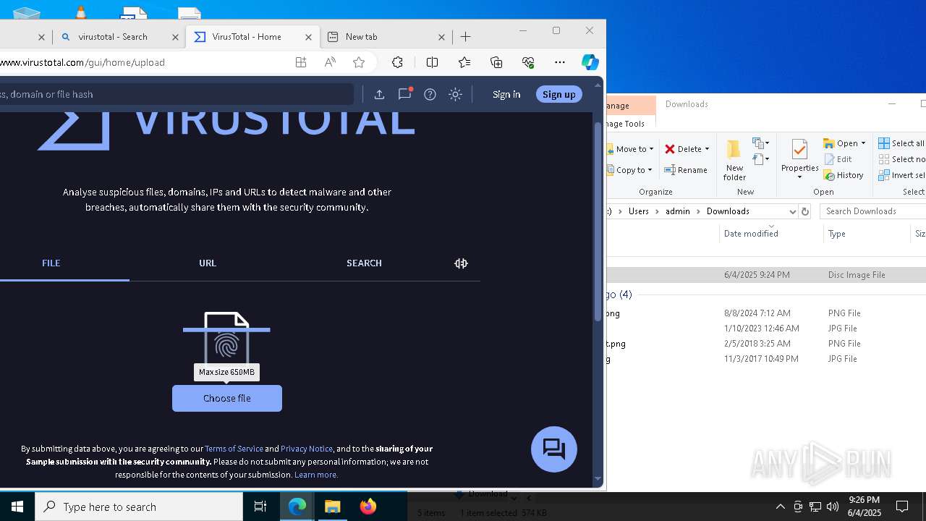
Task: Toggle VirusTotal light/dark theme sun icon
Action: (455, 94)
